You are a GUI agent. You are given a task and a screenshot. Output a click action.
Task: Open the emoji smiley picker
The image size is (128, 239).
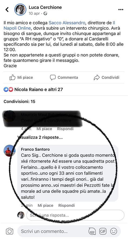[x=114, y=231]
